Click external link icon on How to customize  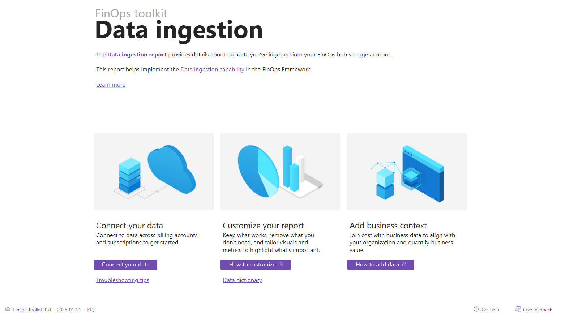coord(281,265)
